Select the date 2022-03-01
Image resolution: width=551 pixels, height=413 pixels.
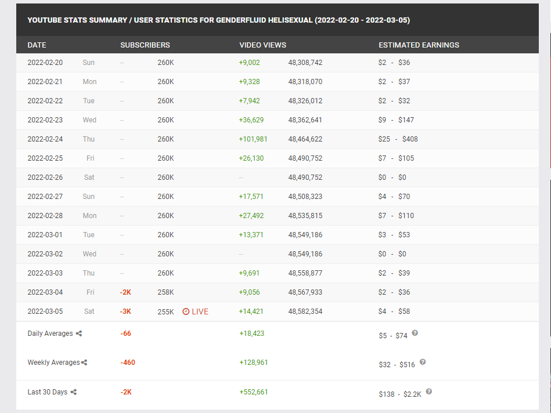tap(45, 234)
